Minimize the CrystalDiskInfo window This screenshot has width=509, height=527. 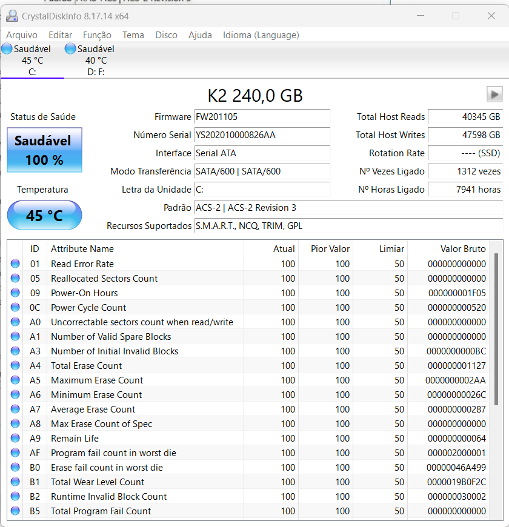pos(421,16)
